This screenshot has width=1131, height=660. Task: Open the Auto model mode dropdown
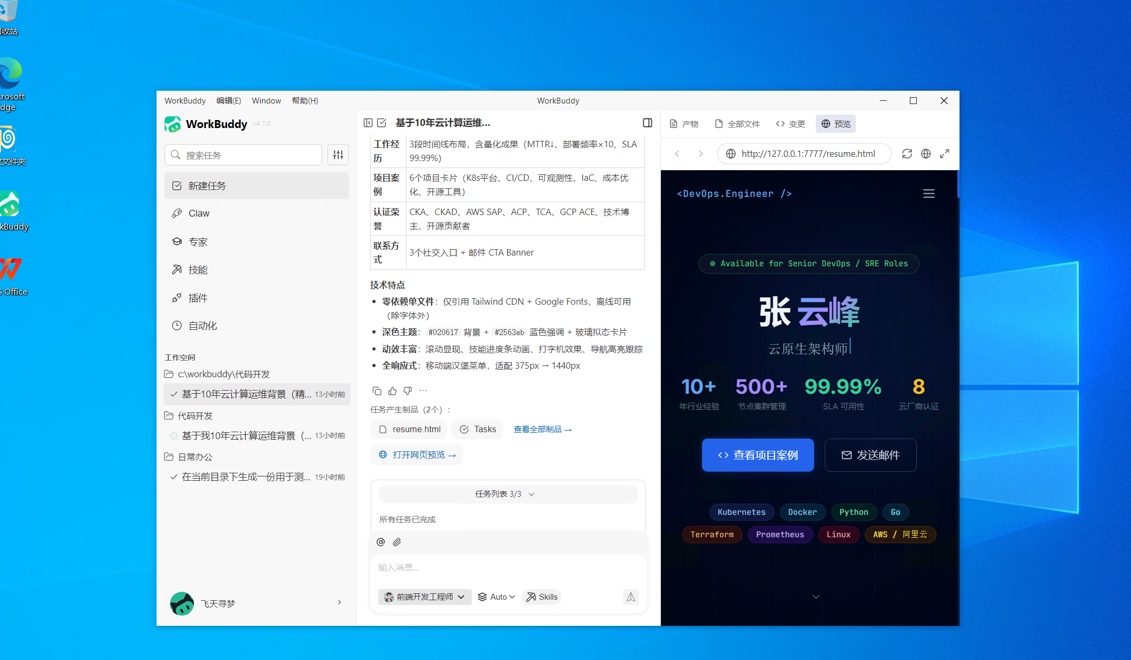496,597
